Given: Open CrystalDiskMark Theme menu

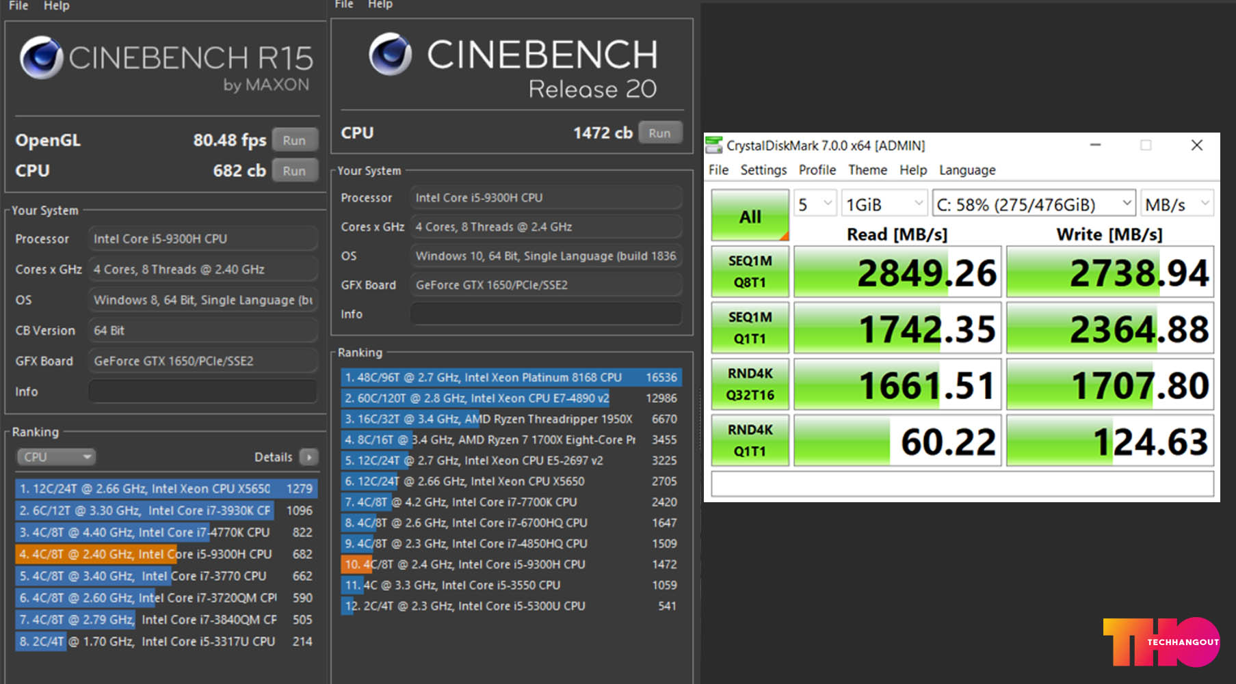Looking at the screenshot, I should (867, 170).
